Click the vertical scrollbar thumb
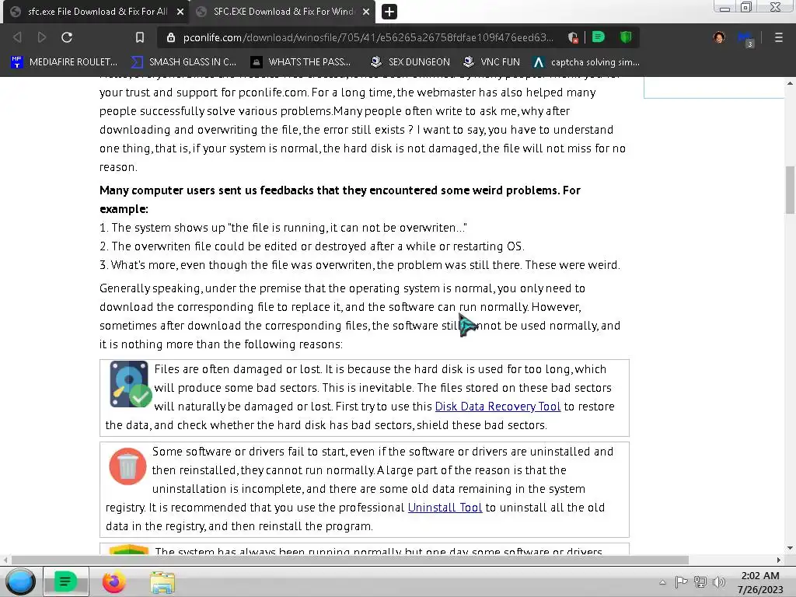This screenshot has height=597, width=796. (790, 190)
